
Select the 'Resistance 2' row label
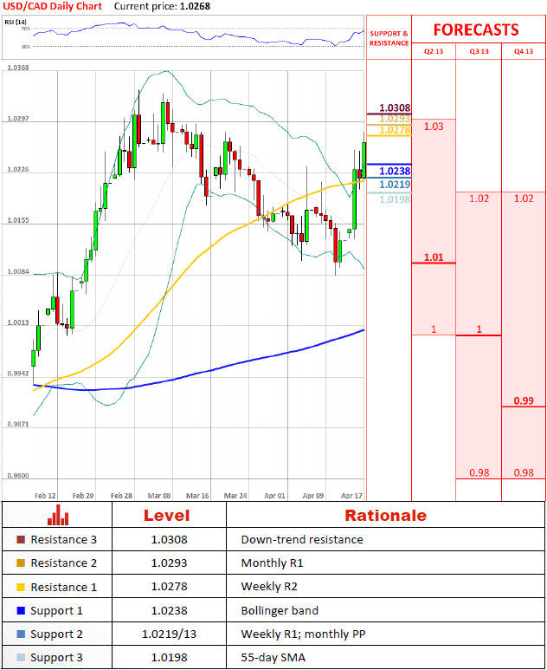[x=63, y=563]
